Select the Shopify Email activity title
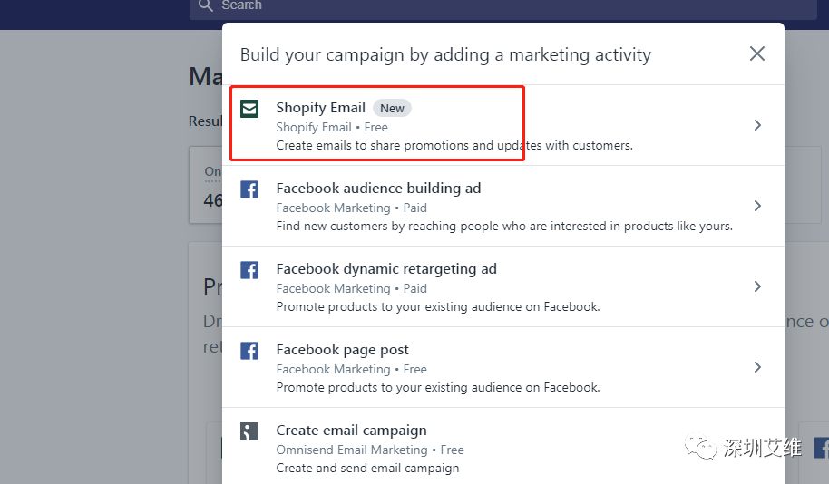The height and width of the screenshot is (484, 829). pos(320,108)
